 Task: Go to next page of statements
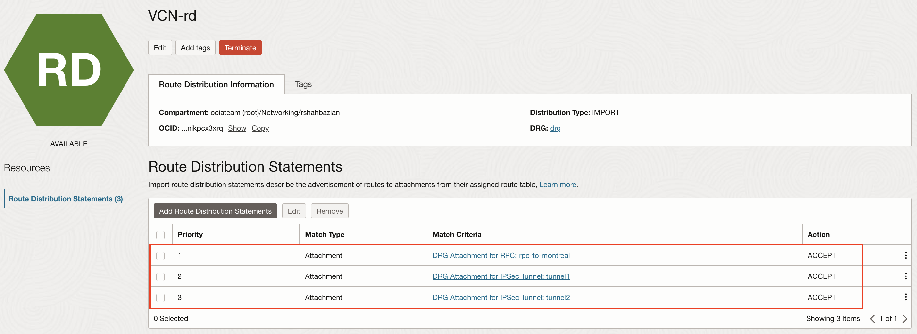click(x=905, y=318)
